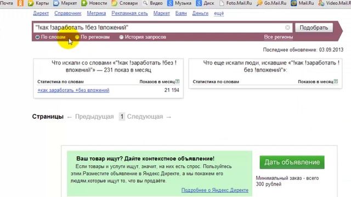This screenshot has height=197, width=351.
Task: Open the Новости bookmark
Action: [94, 3]
